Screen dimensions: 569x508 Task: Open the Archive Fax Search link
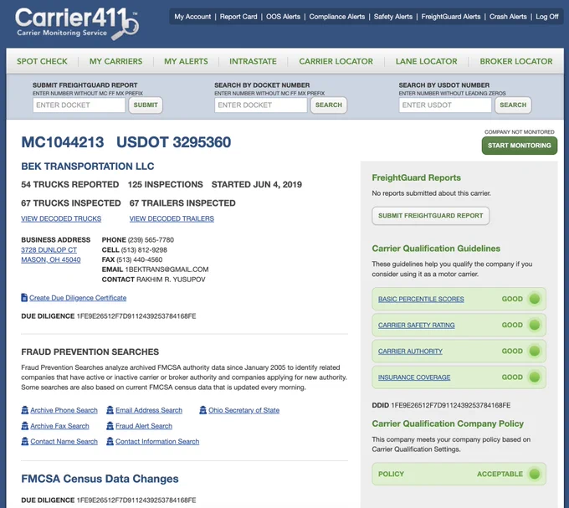click(59, 426)
